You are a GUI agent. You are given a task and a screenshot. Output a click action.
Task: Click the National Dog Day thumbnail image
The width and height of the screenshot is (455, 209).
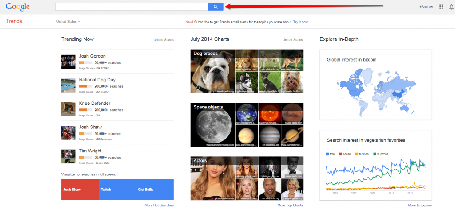[68, 85]
